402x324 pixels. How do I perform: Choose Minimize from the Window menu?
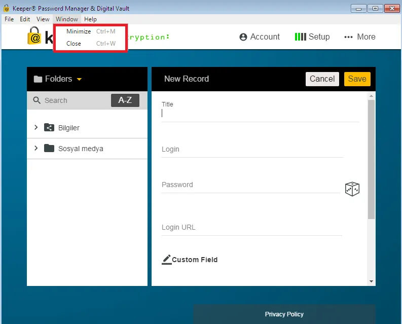(x=91, y=31)
